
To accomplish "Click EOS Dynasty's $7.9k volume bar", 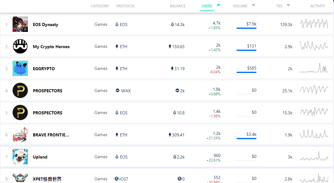I will click(246, 28).
